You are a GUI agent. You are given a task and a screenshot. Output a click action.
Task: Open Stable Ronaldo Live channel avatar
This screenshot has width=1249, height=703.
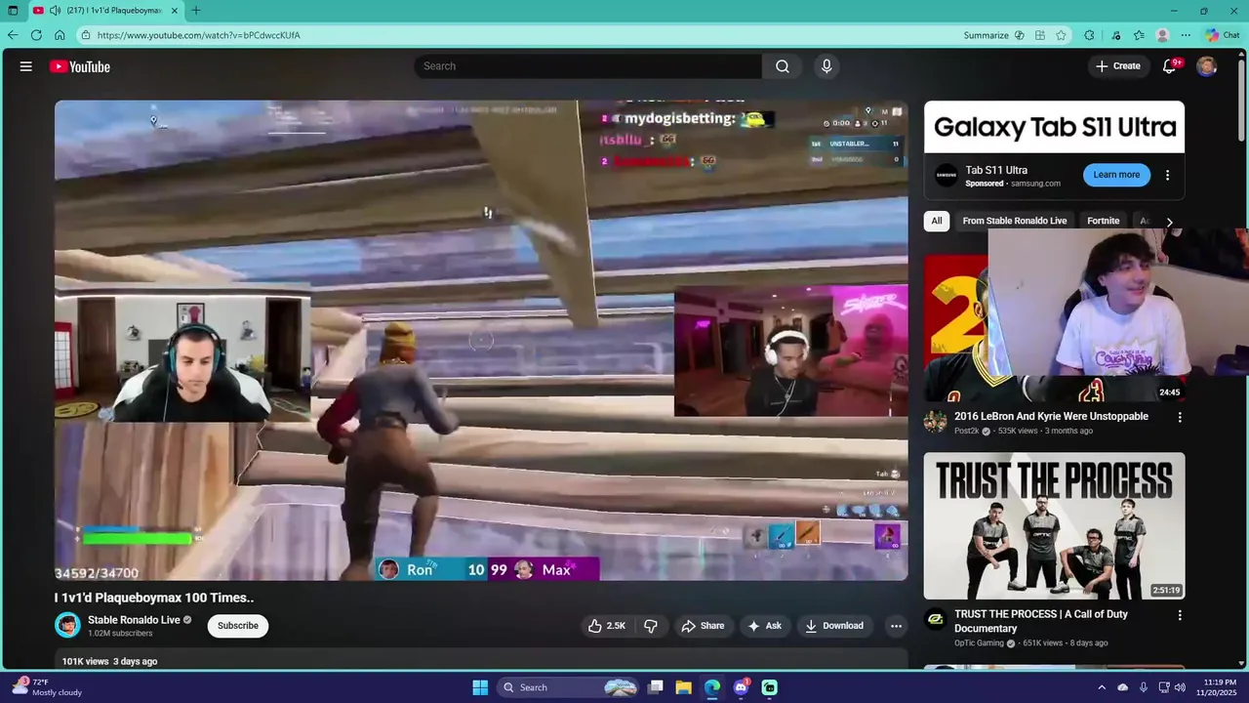(67, 625)
